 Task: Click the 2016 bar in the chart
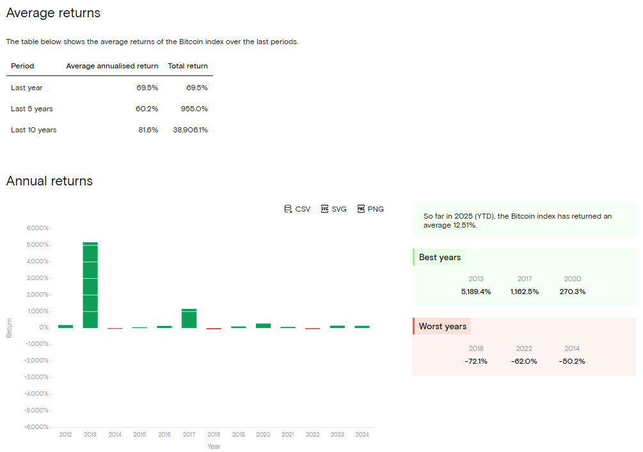coord(164,327)
